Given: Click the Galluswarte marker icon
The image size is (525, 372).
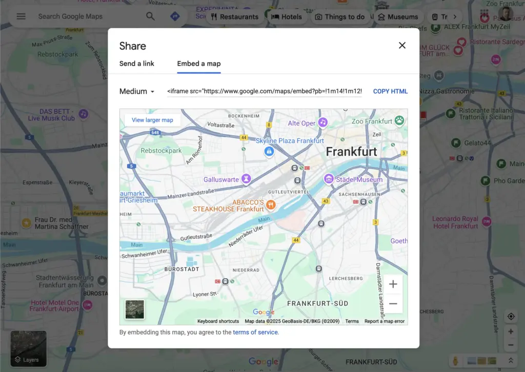Looking at the screenshot, I should [x=246, y=179].
